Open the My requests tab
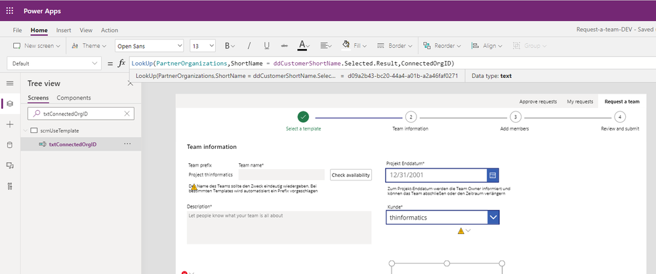This screenshot has width=656, height=274. [x=580, y=102]
